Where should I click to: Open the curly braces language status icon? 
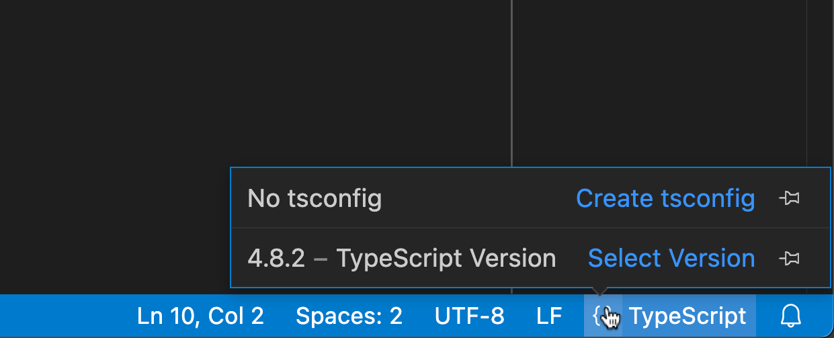603,316
